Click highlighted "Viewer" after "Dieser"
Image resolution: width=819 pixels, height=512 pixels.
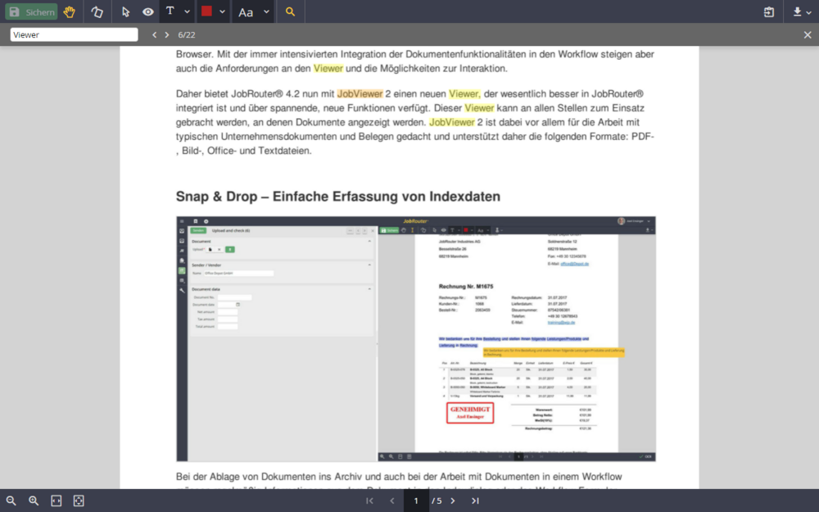pos(479,108)
